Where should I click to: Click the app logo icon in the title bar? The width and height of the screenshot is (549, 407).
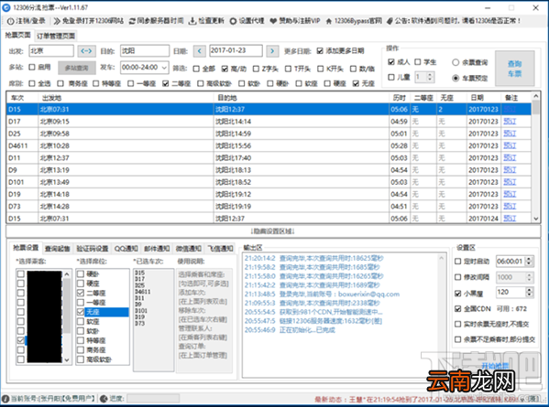coord(6,7)
